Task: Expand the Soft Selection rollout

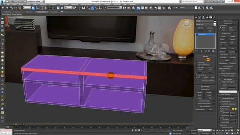Action: pos(228,79)
